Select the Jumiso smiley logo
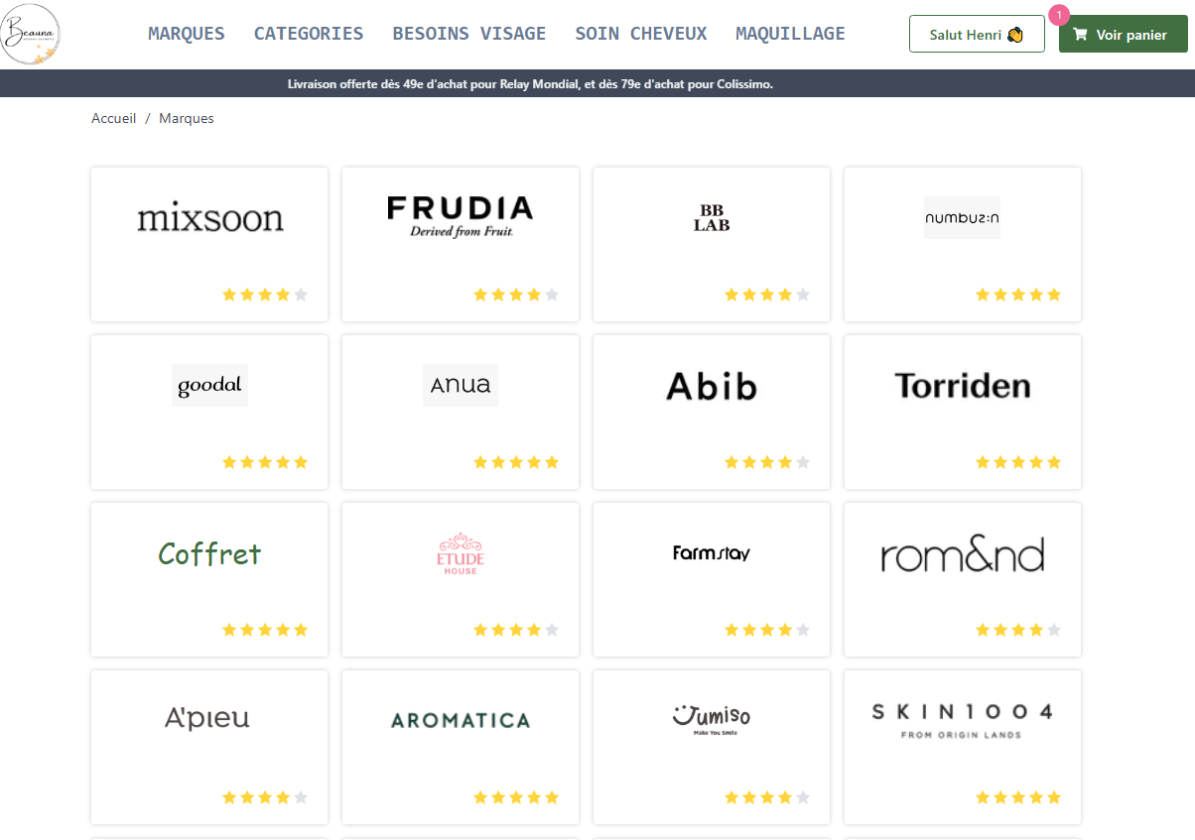 point(712,719)
